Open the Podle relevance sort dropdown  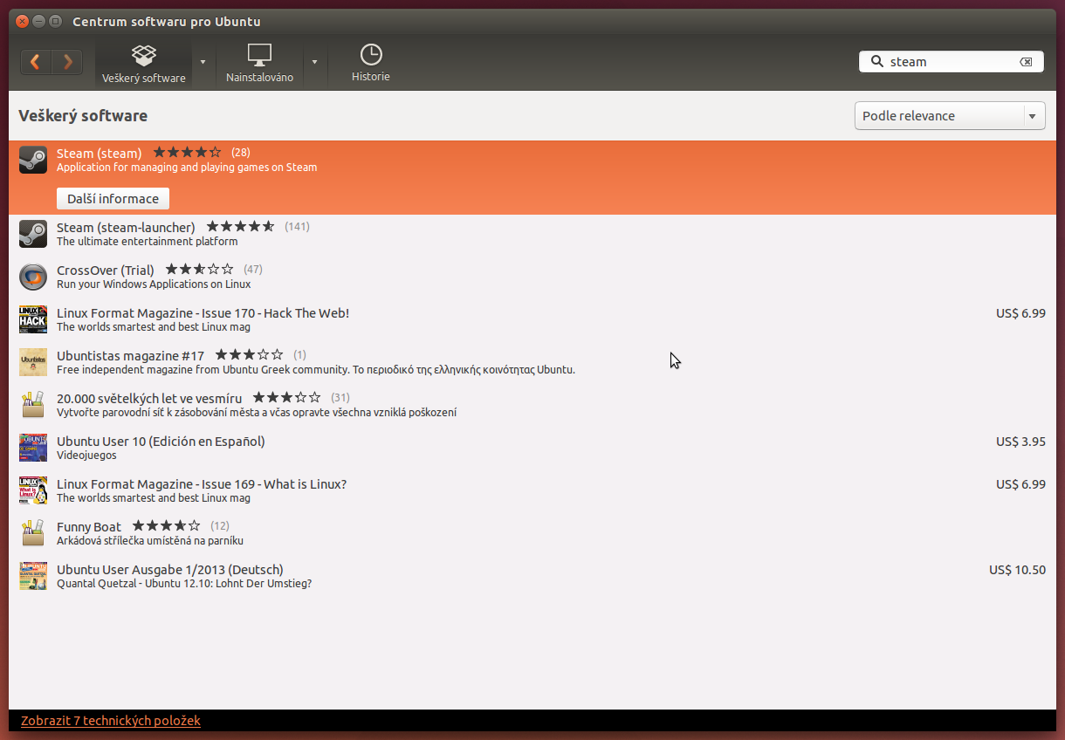click(950, 116)
